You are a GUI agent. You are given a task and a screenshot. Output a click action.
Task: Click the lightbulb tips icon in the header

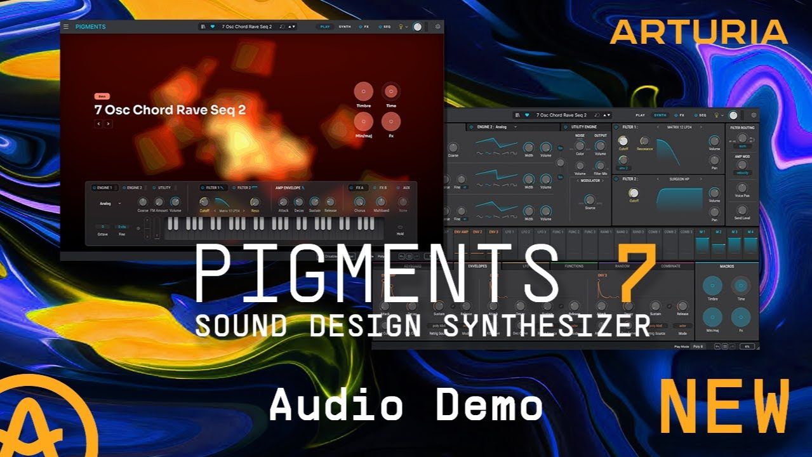(401, 27)
